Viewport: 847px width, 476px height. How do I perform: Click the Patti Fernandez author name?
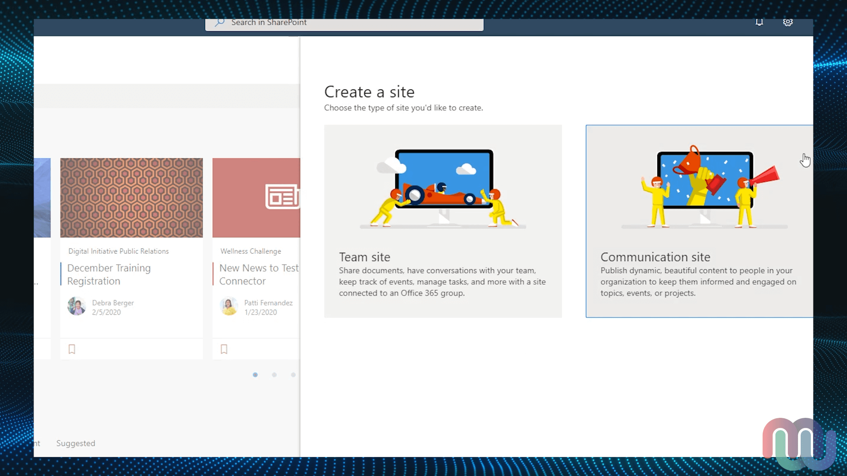click(x=268, y=303)
